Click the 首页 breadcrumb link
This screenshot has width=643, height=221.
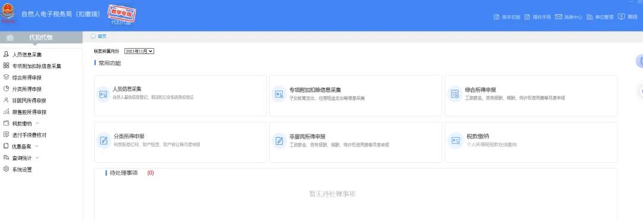pyautogui.click(x=102, y=36)
